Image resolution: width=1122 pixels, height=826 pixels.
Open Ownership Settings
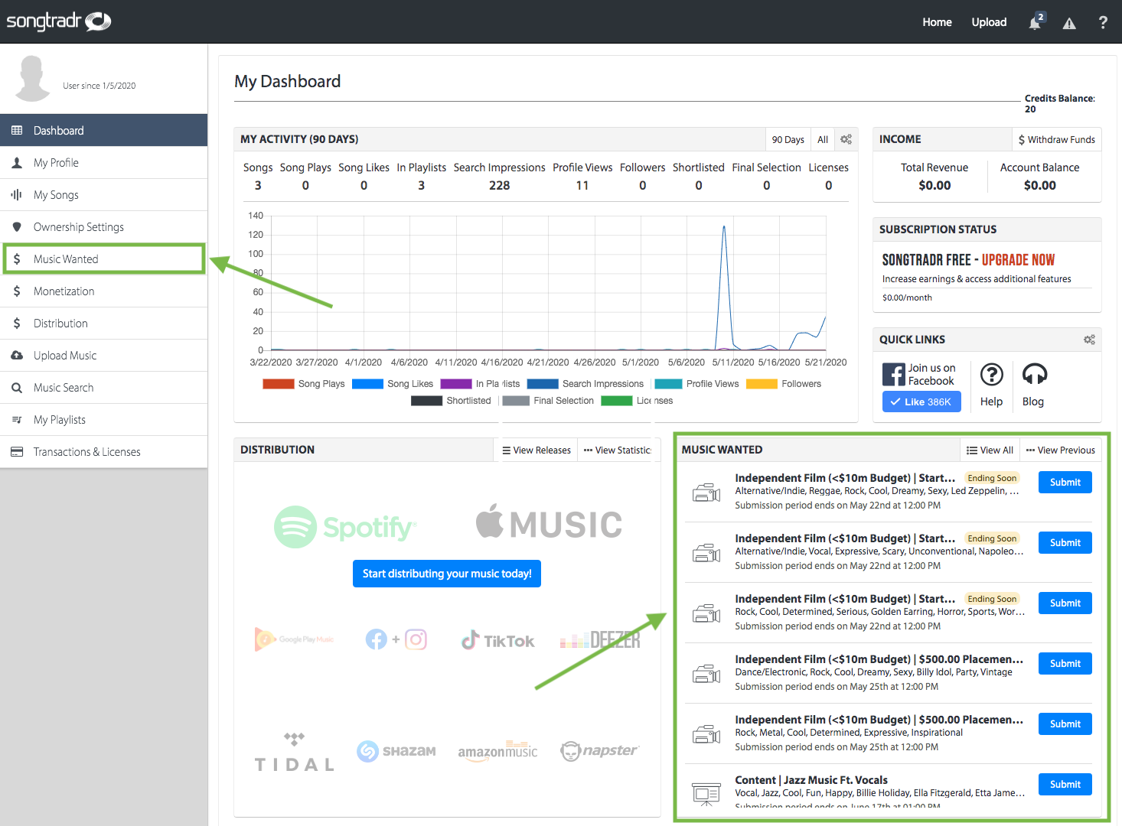(x=103, y=227)
